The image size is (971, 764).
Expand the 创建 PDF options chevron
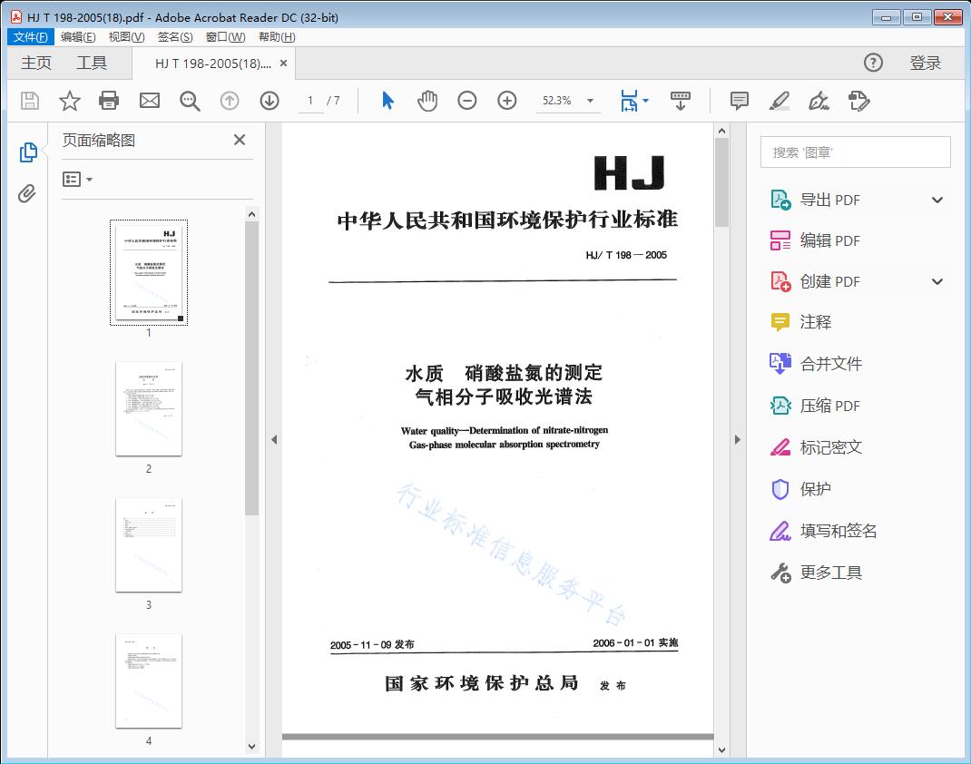pyautogui.click(x=937, y=281)
